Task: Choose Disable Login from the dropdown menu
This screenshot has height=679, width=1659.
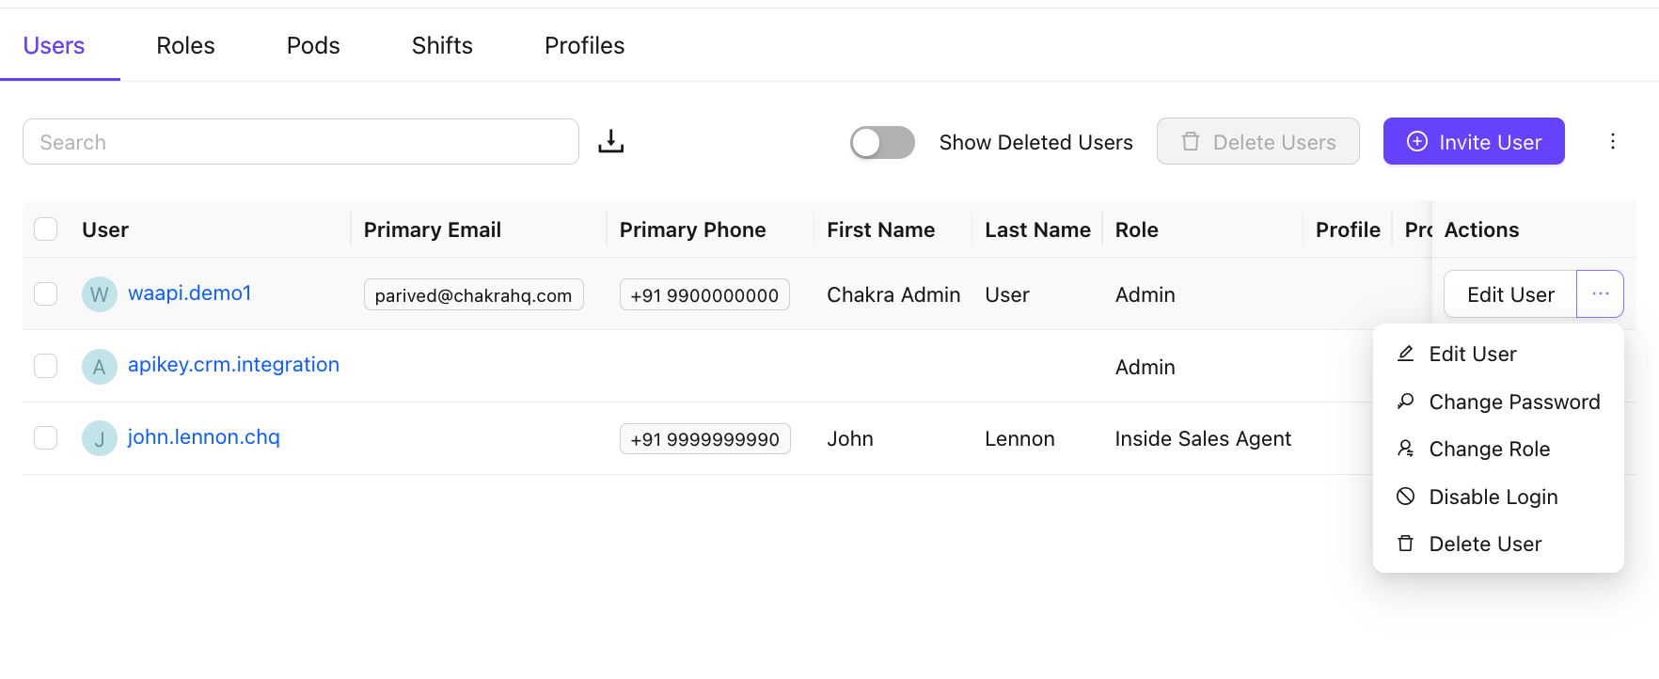Action: click(1498, 497)
